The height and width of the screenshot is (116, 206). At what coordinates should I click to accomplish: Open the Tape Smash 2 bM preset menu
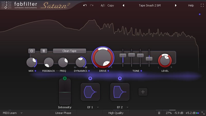(150, 5)
